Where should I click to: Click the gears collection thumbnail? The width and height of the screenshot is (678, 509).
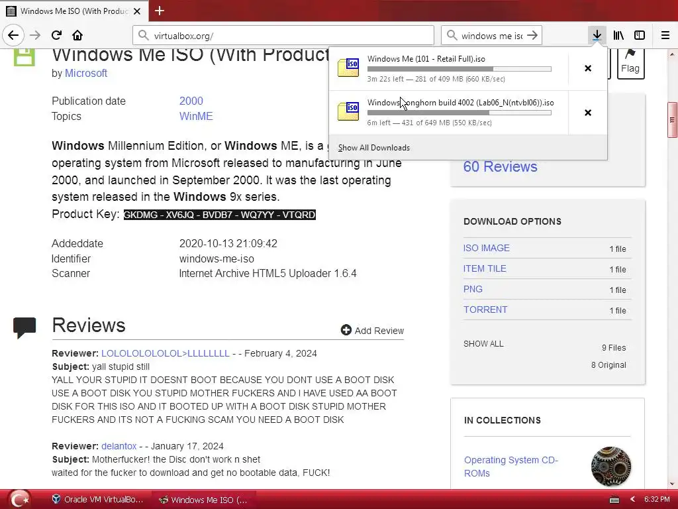pos(611,467)
